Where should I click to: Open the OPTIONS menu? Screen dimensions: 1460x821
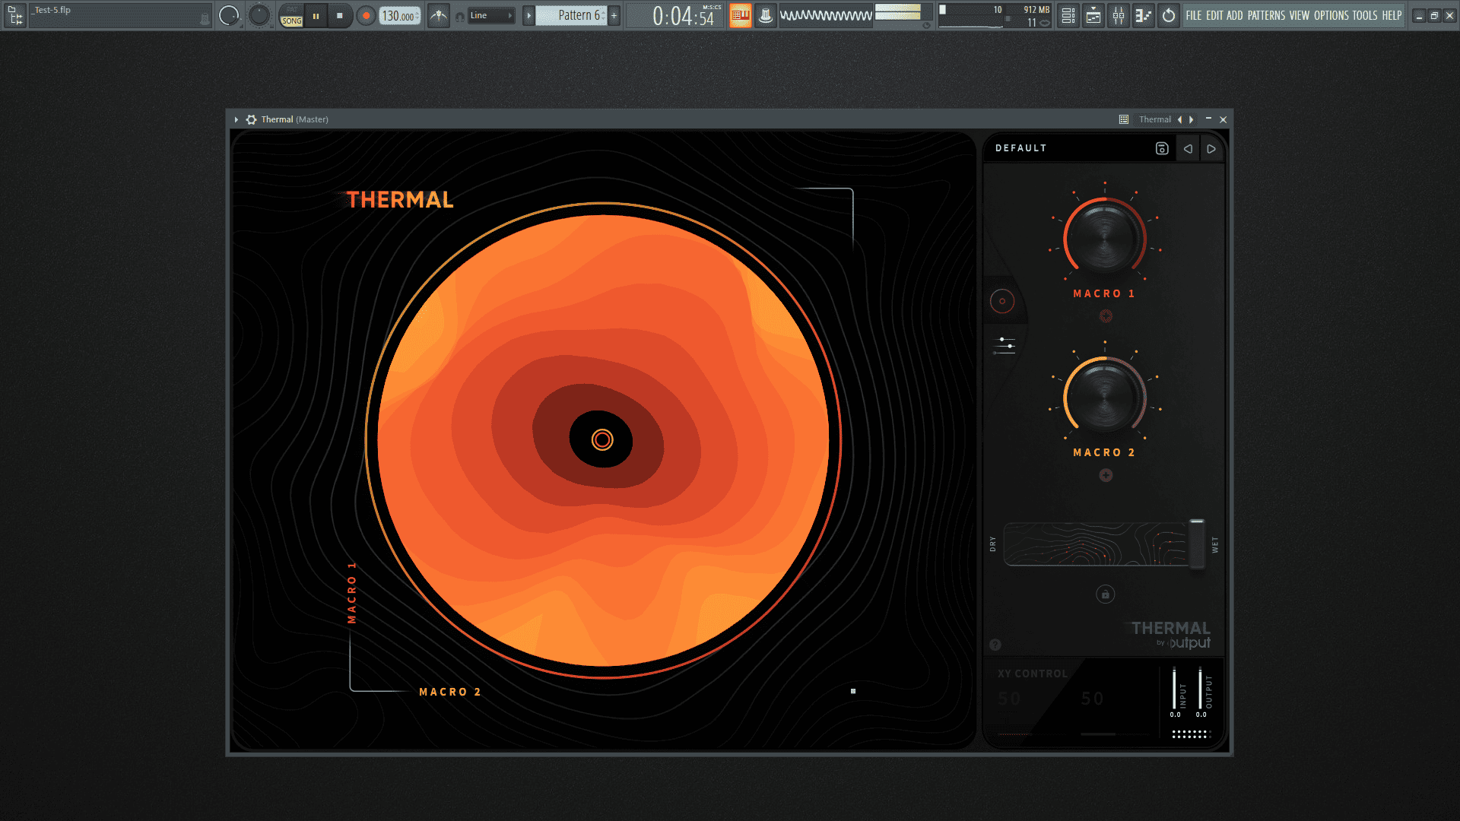(x=1331, y=15)
